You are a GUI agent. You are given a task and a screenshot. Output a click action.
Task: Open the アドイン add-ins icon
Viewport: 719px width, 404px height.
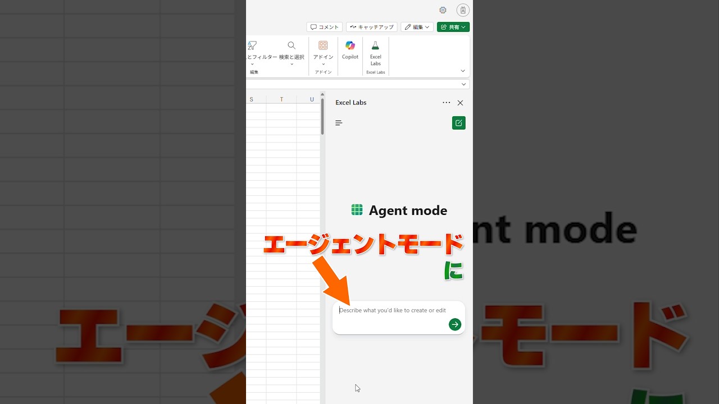tap(323, 52)
